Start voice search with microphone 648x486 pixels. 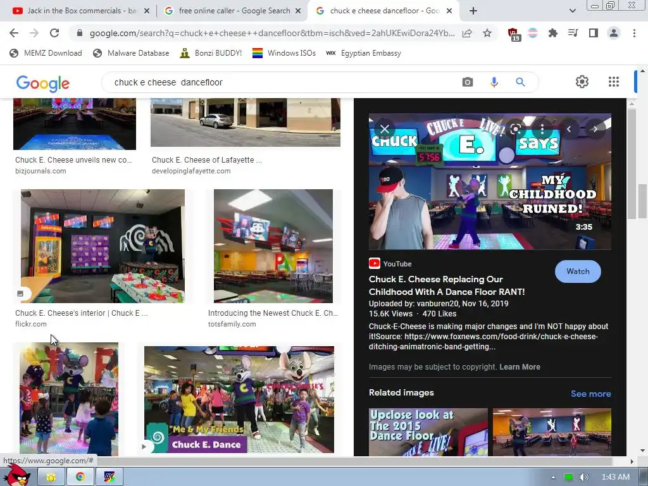[x=494, y=82]
